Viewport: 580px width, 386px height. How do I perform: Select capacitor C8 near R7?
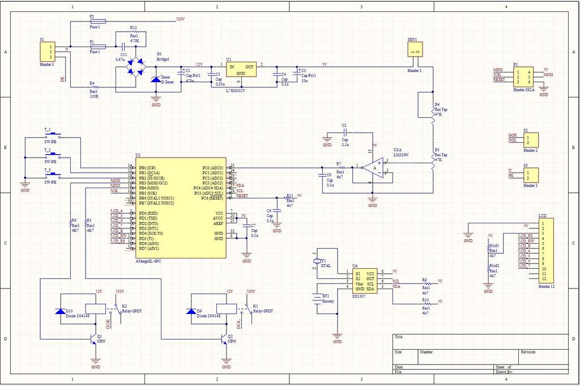(322, 175)
